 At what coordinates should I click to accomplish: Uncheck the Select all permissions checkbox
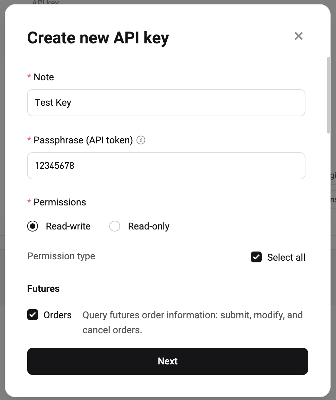coord(256,257)
